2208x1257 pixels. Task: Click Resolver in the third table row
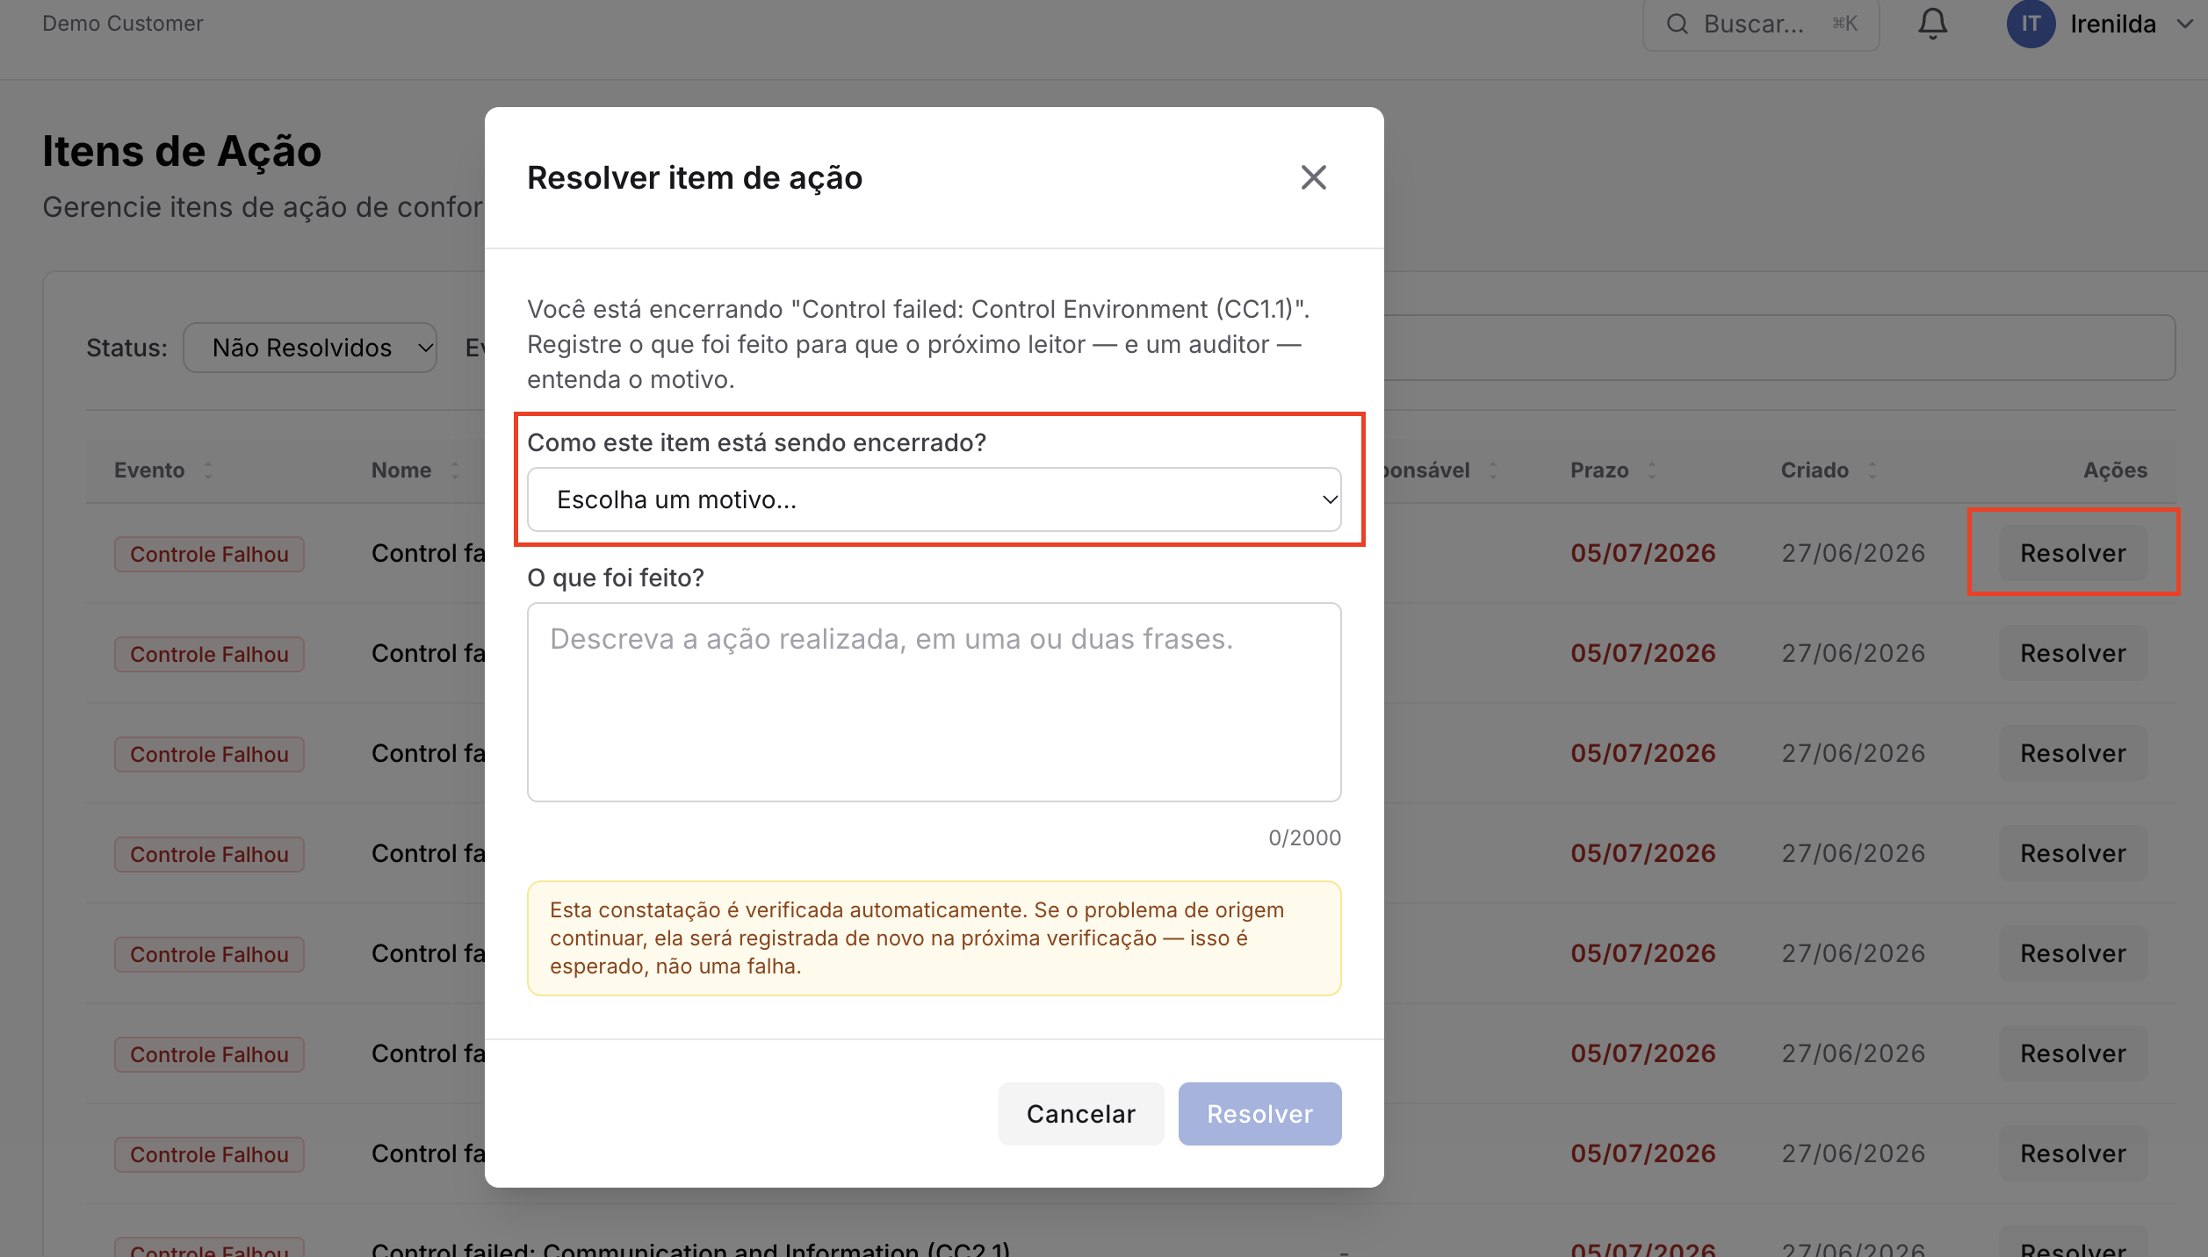tap(2073, 753)
